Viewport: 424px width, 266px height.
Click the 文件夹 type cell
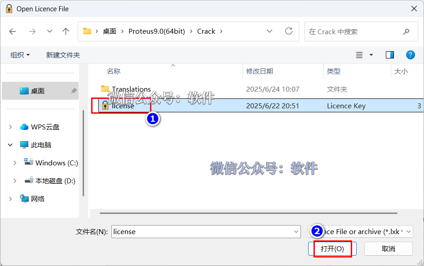coord(337,89)
